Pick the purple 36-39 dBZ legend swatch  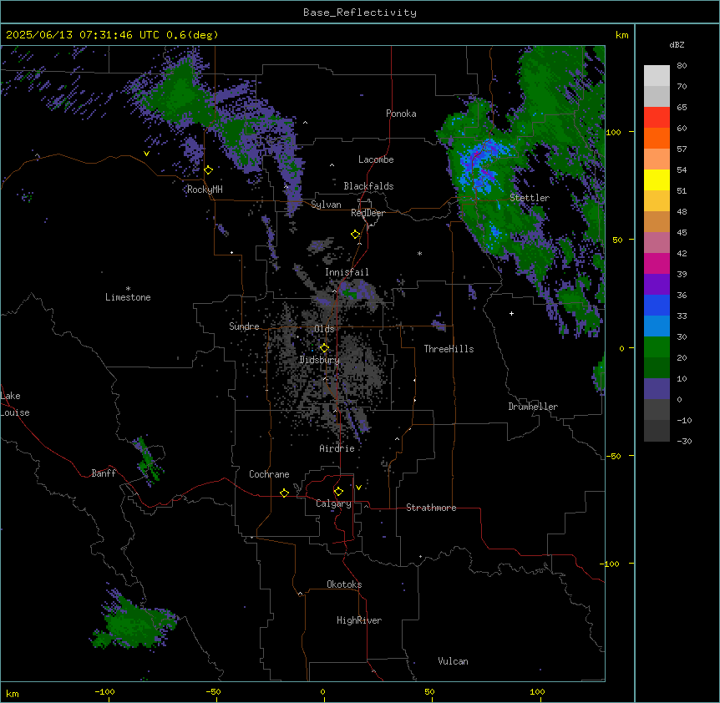tap(657, 285)
